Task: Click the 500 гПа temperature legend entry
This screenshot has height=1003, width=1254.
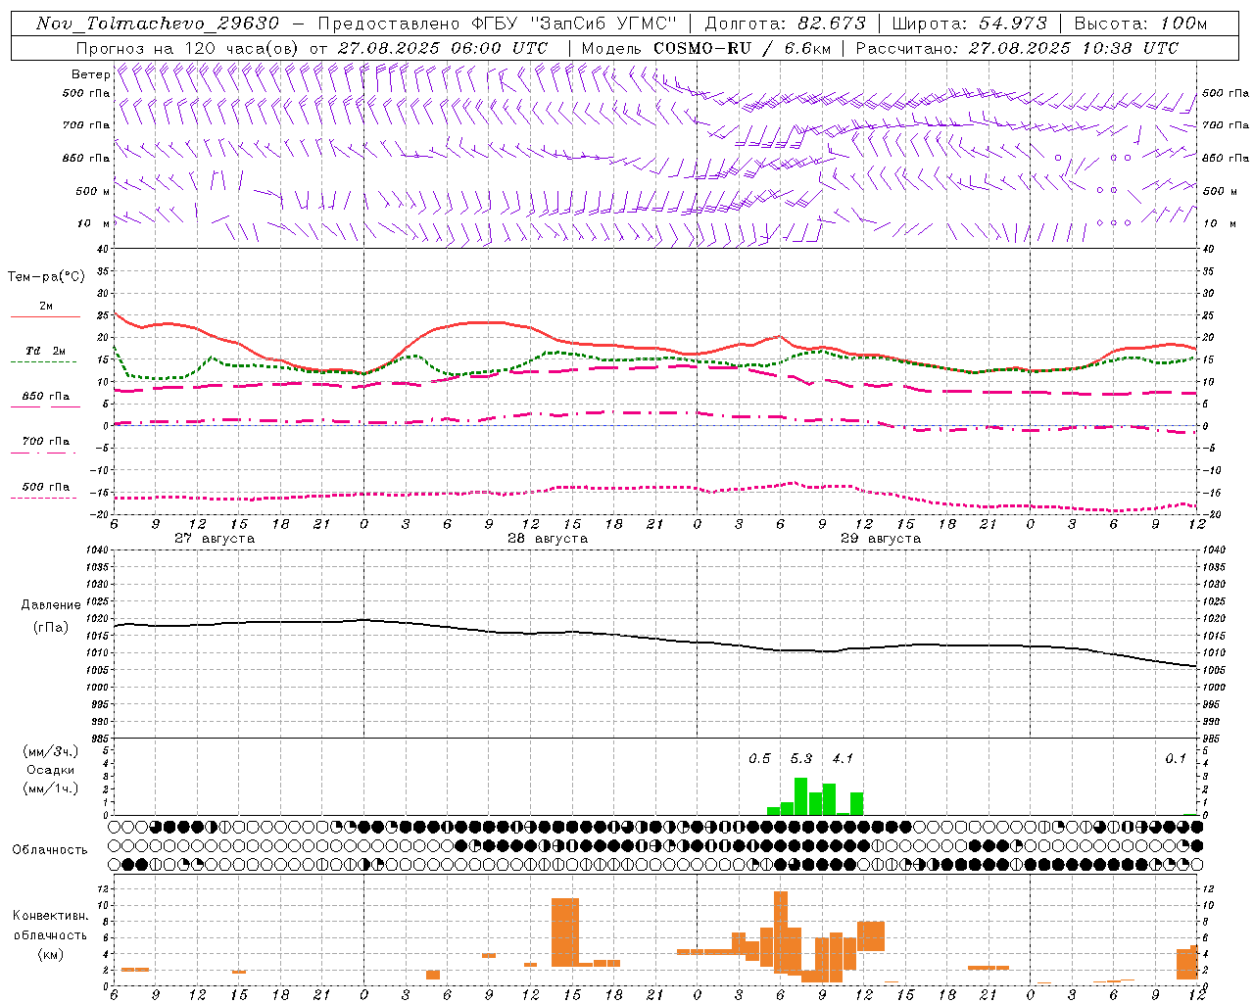Action: click(x=46, y=487)
